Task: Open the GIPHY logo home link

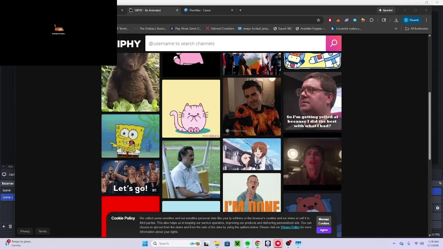Action: [x=129, y=44]
